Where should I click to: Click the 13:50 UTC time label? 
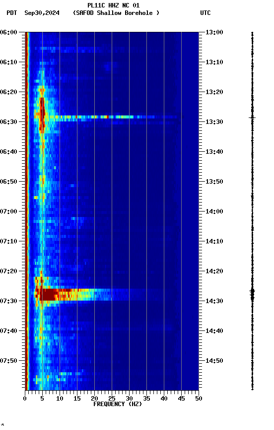(x=214, y=182)
